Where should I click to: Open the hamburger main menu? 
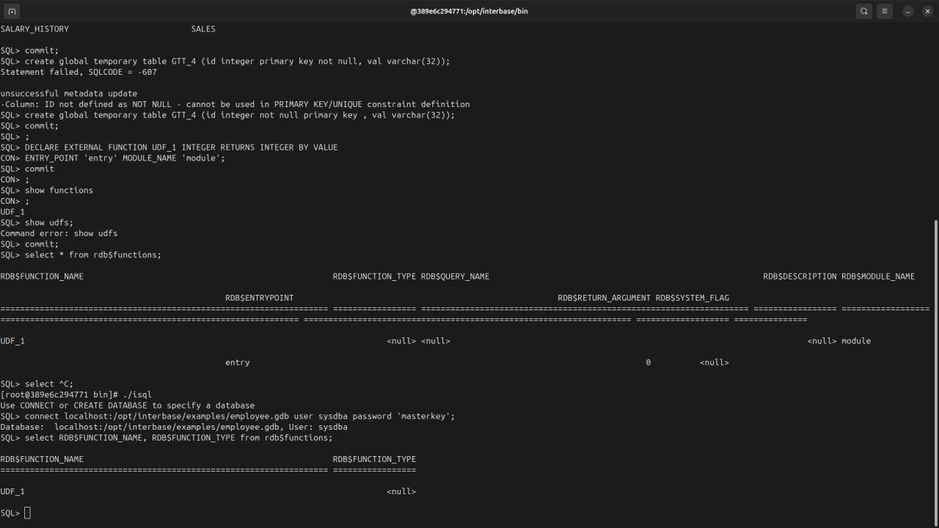[x=885, y=11]
